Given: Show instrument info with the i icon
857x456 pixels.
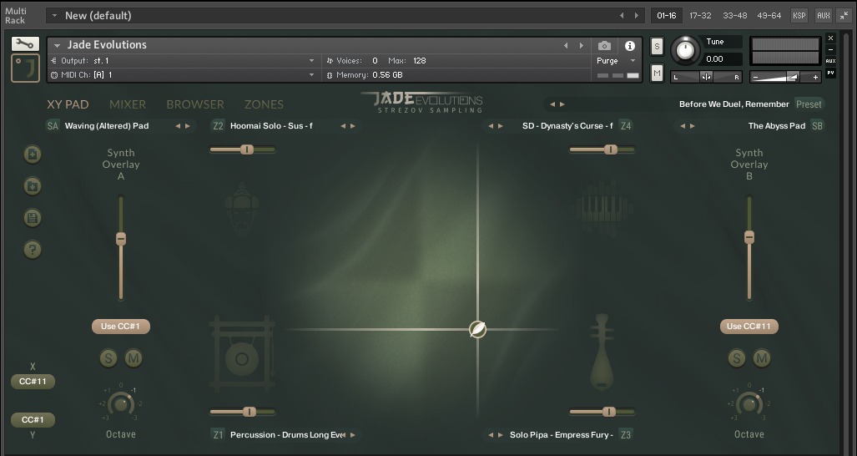Looking at the screenshot, I should 630,46.
